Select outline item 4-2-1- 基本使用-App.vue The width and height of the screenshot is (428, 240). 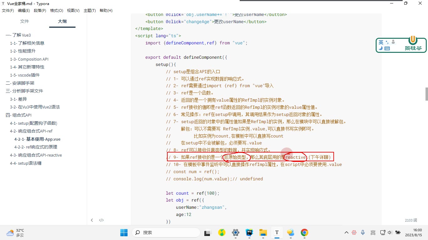37,139
